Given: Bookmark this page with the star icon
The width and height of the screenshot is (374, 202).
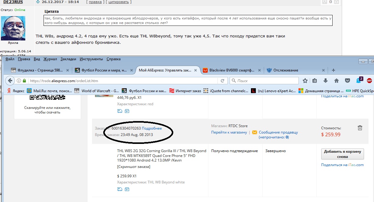Looking at the screenshot, I should (305, 81).
